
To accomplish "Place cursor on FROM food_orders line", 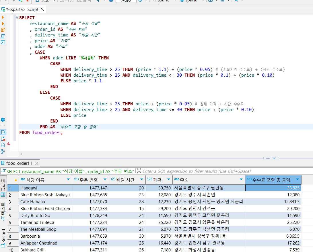I will coord(41,133).
